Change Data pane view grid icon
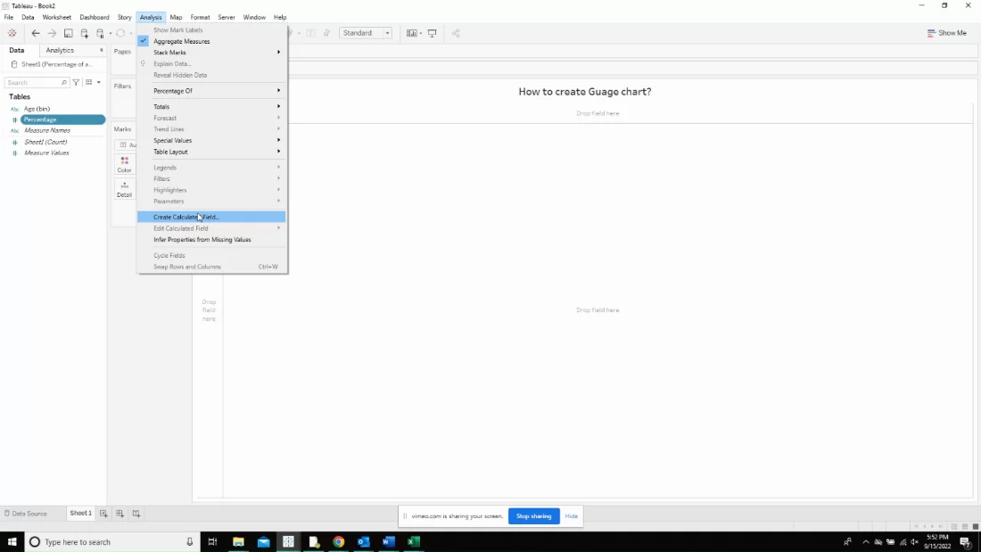Viewport: 981px width, 552px height. 89,83
